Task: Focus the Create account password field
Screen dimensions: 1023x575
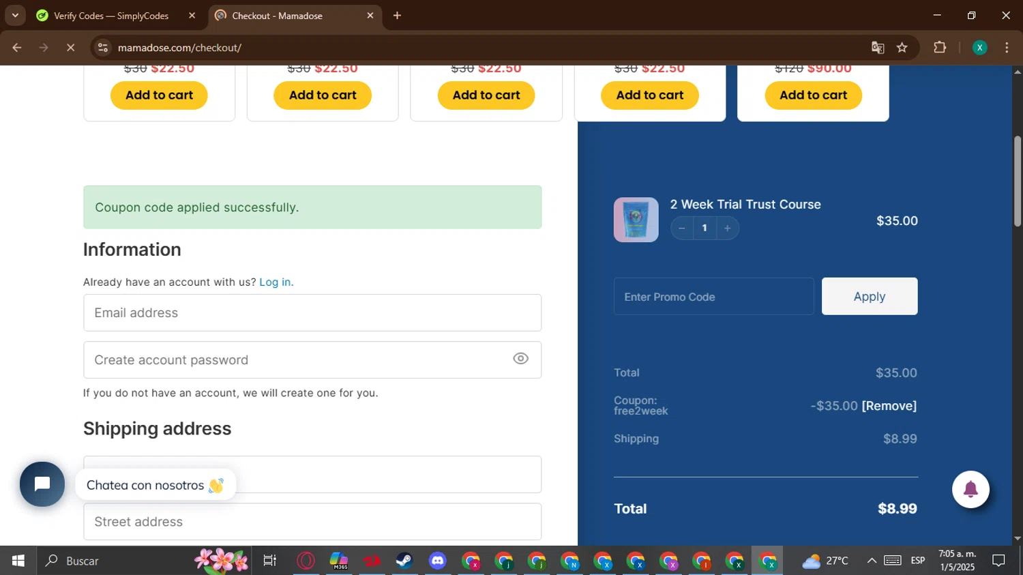Action: (x=312, y=359)
